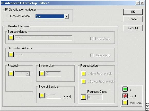Viewport: 149px width, 111px height.
Task: Toggle the Fragment Offset don't-care button
Action: point(84,97)
